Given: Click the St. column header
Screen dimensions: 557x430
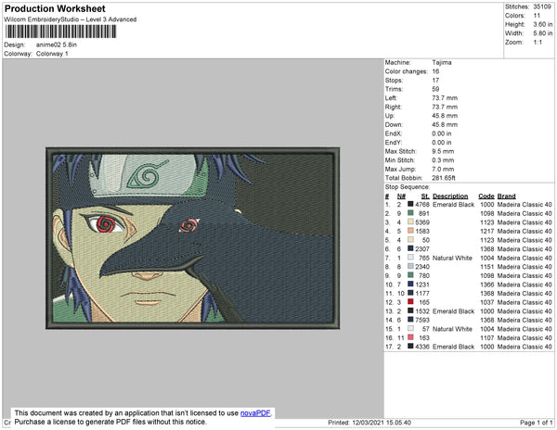Looking at the screenshot, I should point(425,196).
